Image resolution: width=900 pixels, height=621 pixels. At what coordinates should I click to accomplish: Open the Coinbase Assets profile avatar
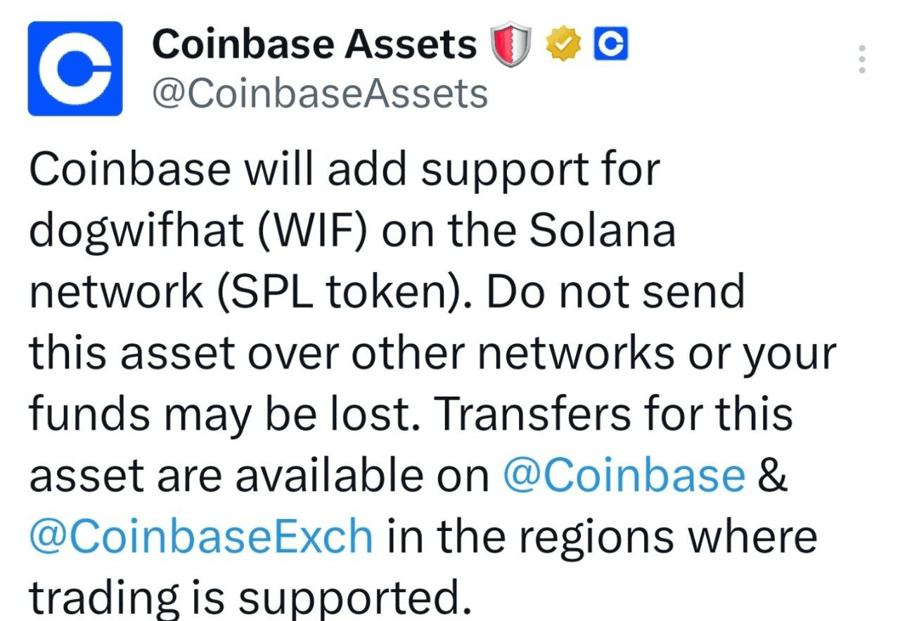75,68
